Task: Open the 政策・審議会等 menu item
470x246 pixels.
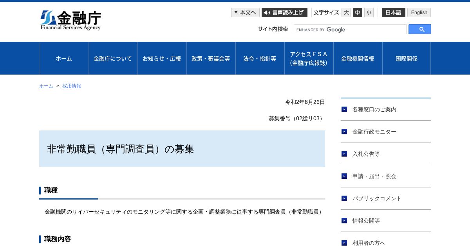Action: tap(211, 58)
